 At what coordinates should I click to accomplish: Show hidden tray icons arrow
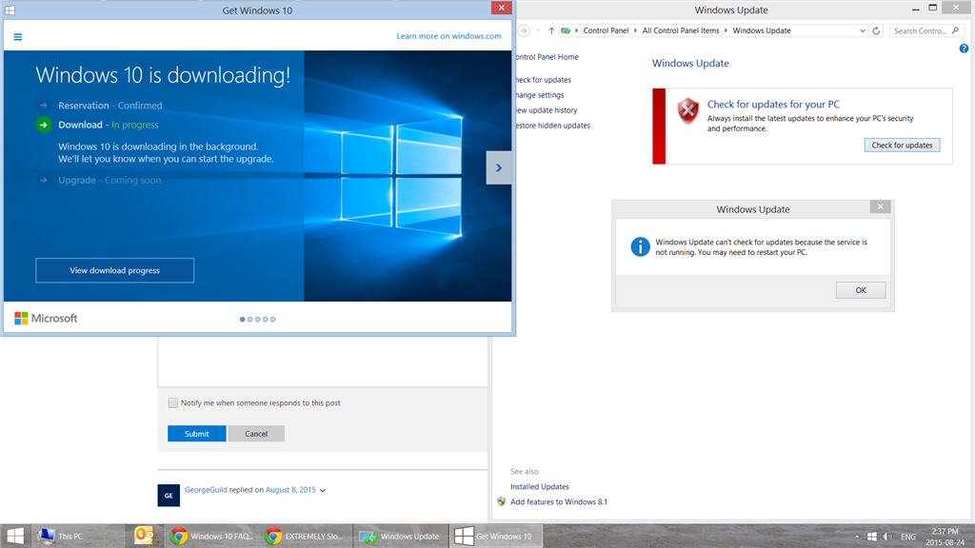point(857,537)
